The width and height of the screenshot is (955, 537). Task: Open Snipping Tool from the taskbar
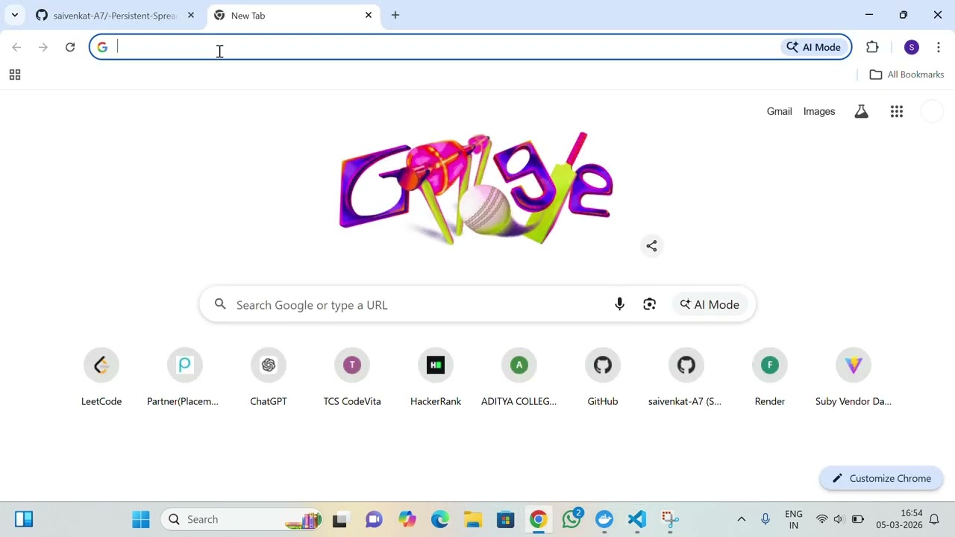click(670, 519)
